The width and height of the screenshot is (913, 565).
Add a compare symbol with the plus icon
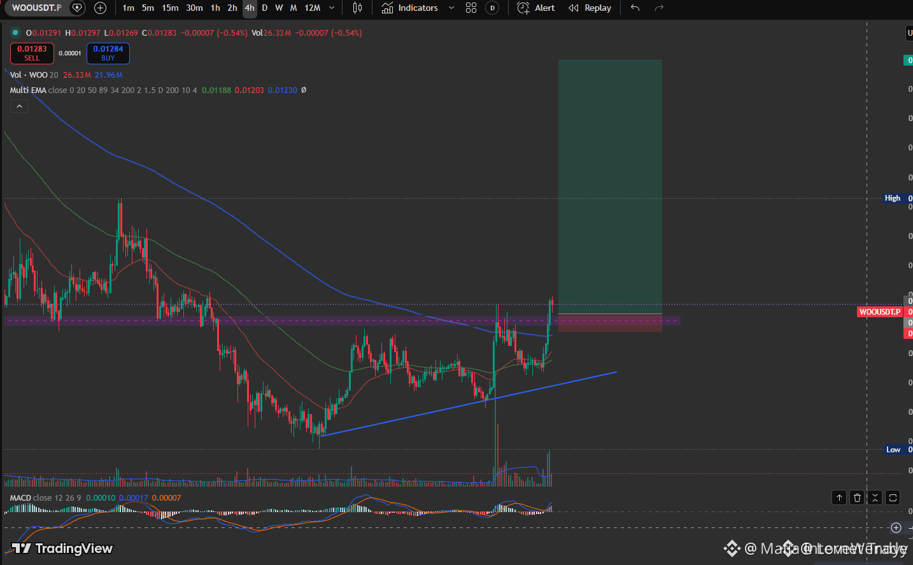[x=100, y=8]
